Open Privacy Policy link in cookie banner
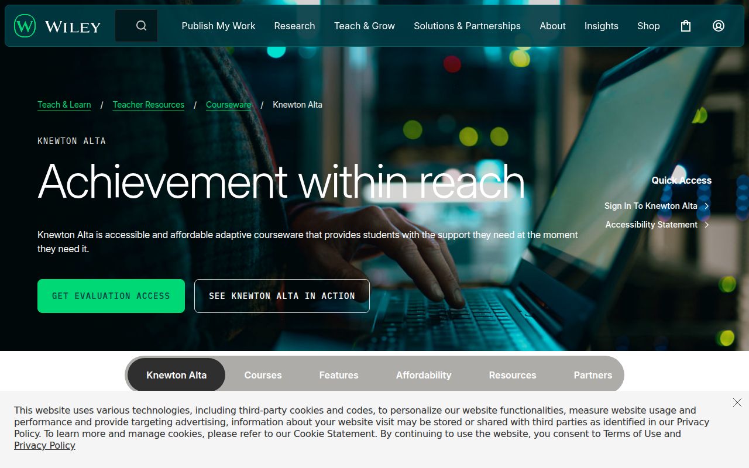The image size is (749, 468). (45, 445)
